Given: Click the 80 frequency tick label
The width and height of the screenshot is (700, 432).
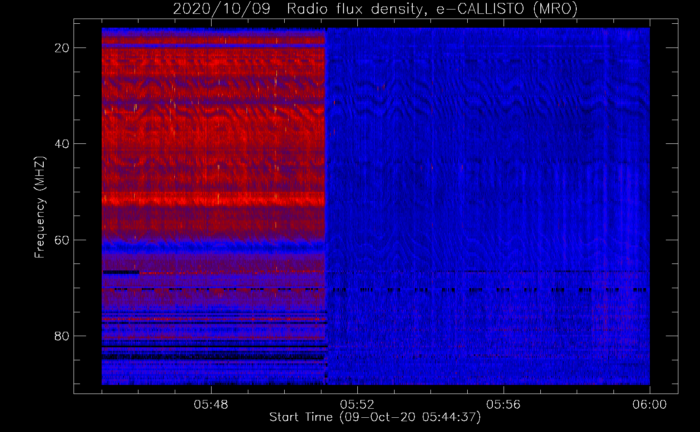Looking at the screenshot, I should pyautogui.click(x=62, y=336).
